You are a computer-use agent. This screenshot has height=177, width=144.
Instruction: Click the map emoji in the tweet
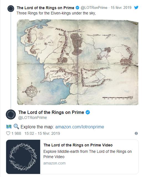coord(9,127)
